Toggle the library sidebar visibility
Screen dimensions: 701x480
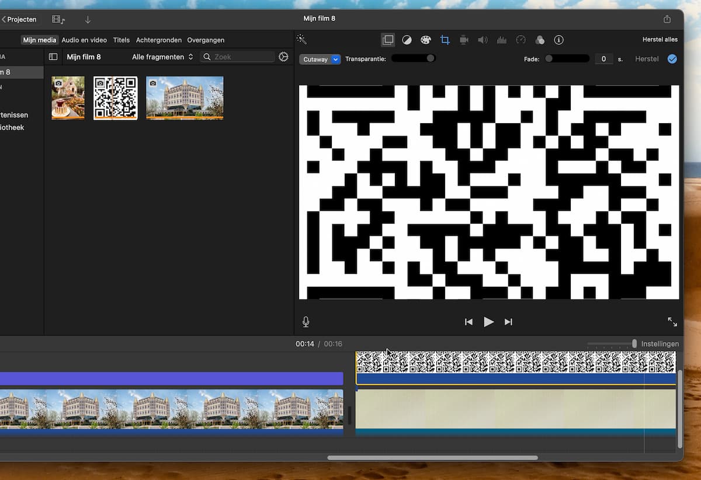(53, 57)
